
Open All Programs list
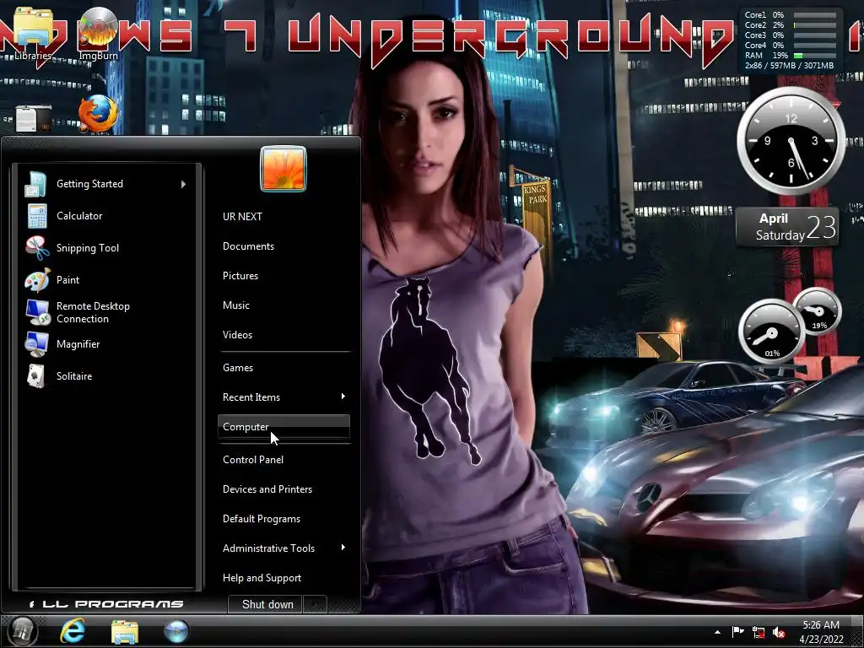(x=106, y=604)
